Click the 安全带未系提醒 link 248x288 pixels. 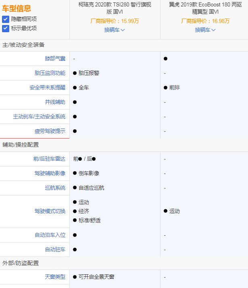click(47, 88)
